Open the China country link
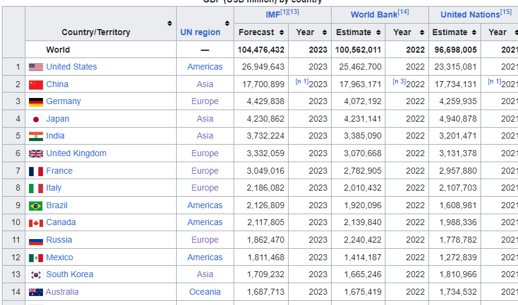This screenshot has width=518, height=305. click(57, 84)
